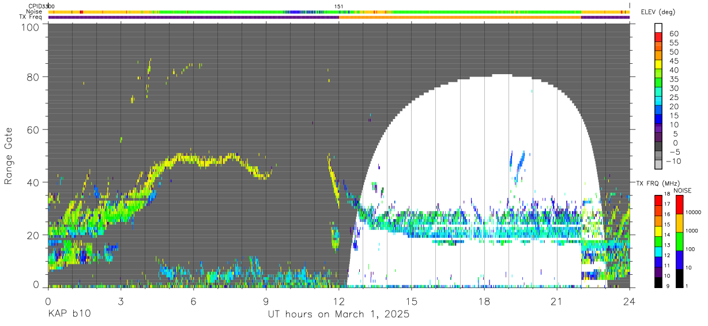Click the green swatch in the NOISE legend
Image resolution: width=708 pixels, height=326 pixels.
pyautogui.click(x=679, y=241)
